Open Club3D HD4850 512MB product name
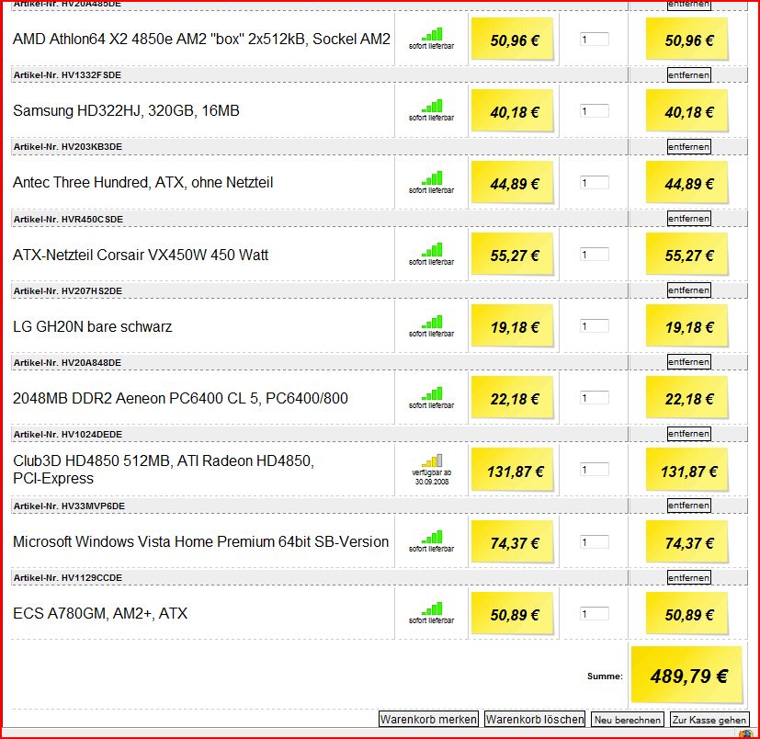The width and height of the screenshot is (760, 739). pos(164,470)
